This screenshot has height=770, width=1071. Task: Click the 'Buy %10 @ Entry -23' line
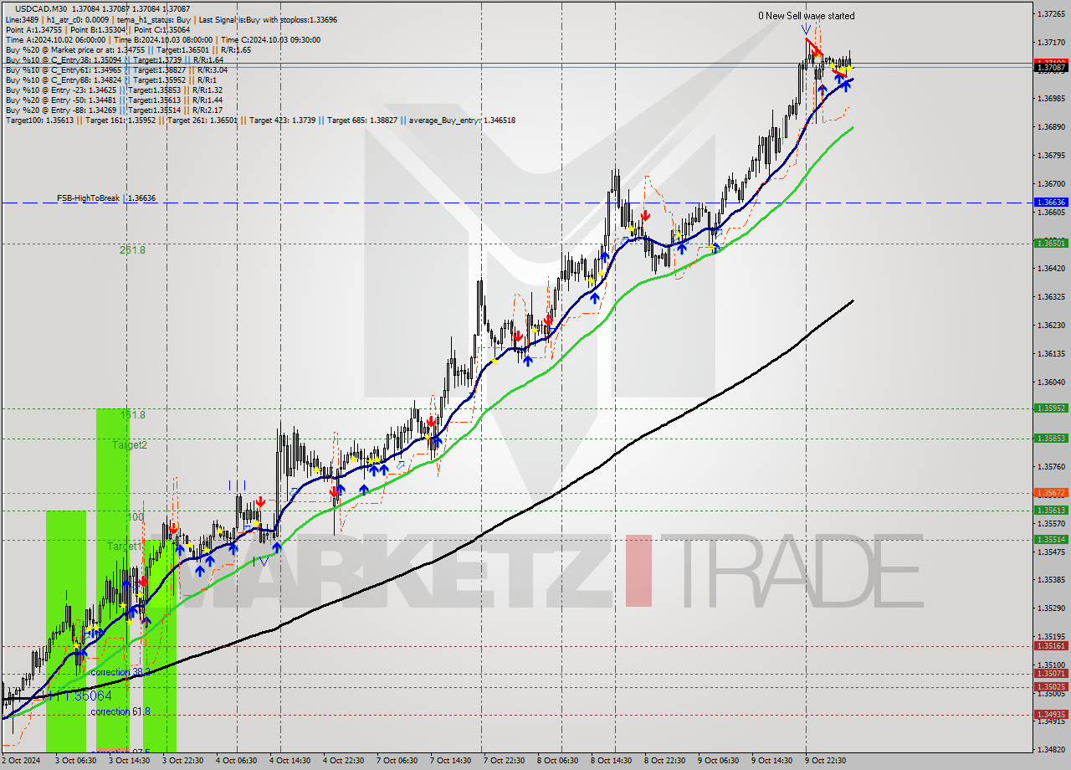point(114,90)
